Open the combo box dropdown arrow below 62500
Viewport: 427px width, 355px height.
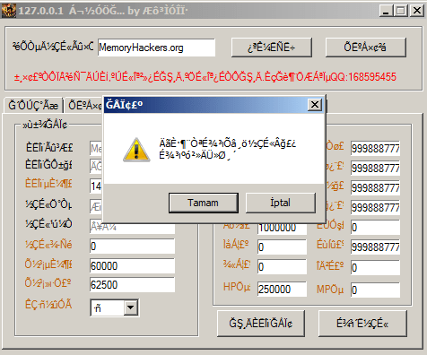[x=131, y=307]
